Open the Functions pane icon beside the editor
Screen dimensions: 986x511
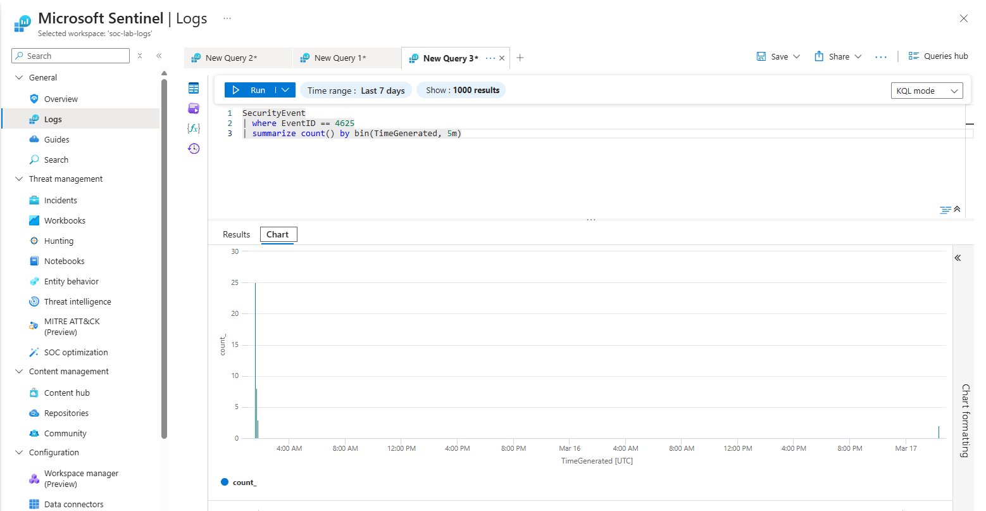[x=194, y=129]
